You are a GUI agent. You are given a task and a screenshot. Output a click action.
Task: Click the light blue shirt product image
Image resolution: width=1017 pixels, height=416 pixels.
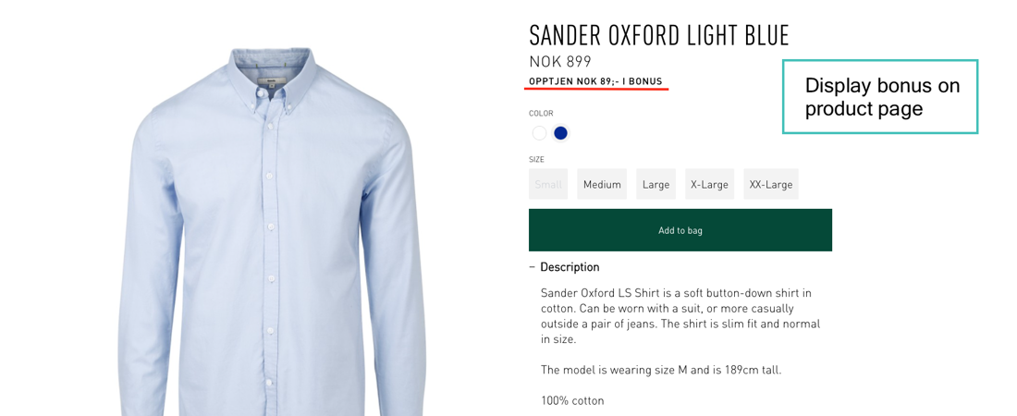pos(273,232)
